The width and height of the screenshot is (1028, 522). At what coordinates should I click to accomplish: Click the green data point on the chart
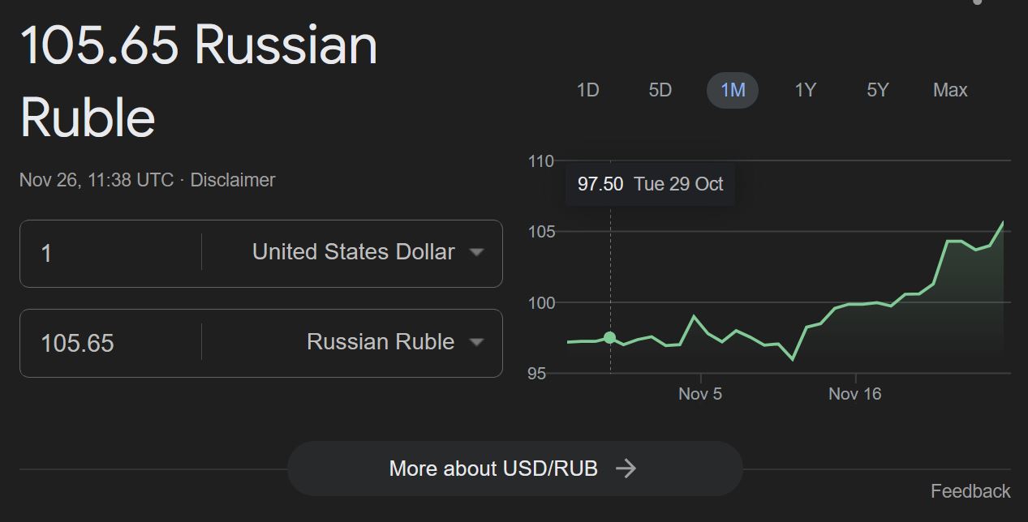610,337
